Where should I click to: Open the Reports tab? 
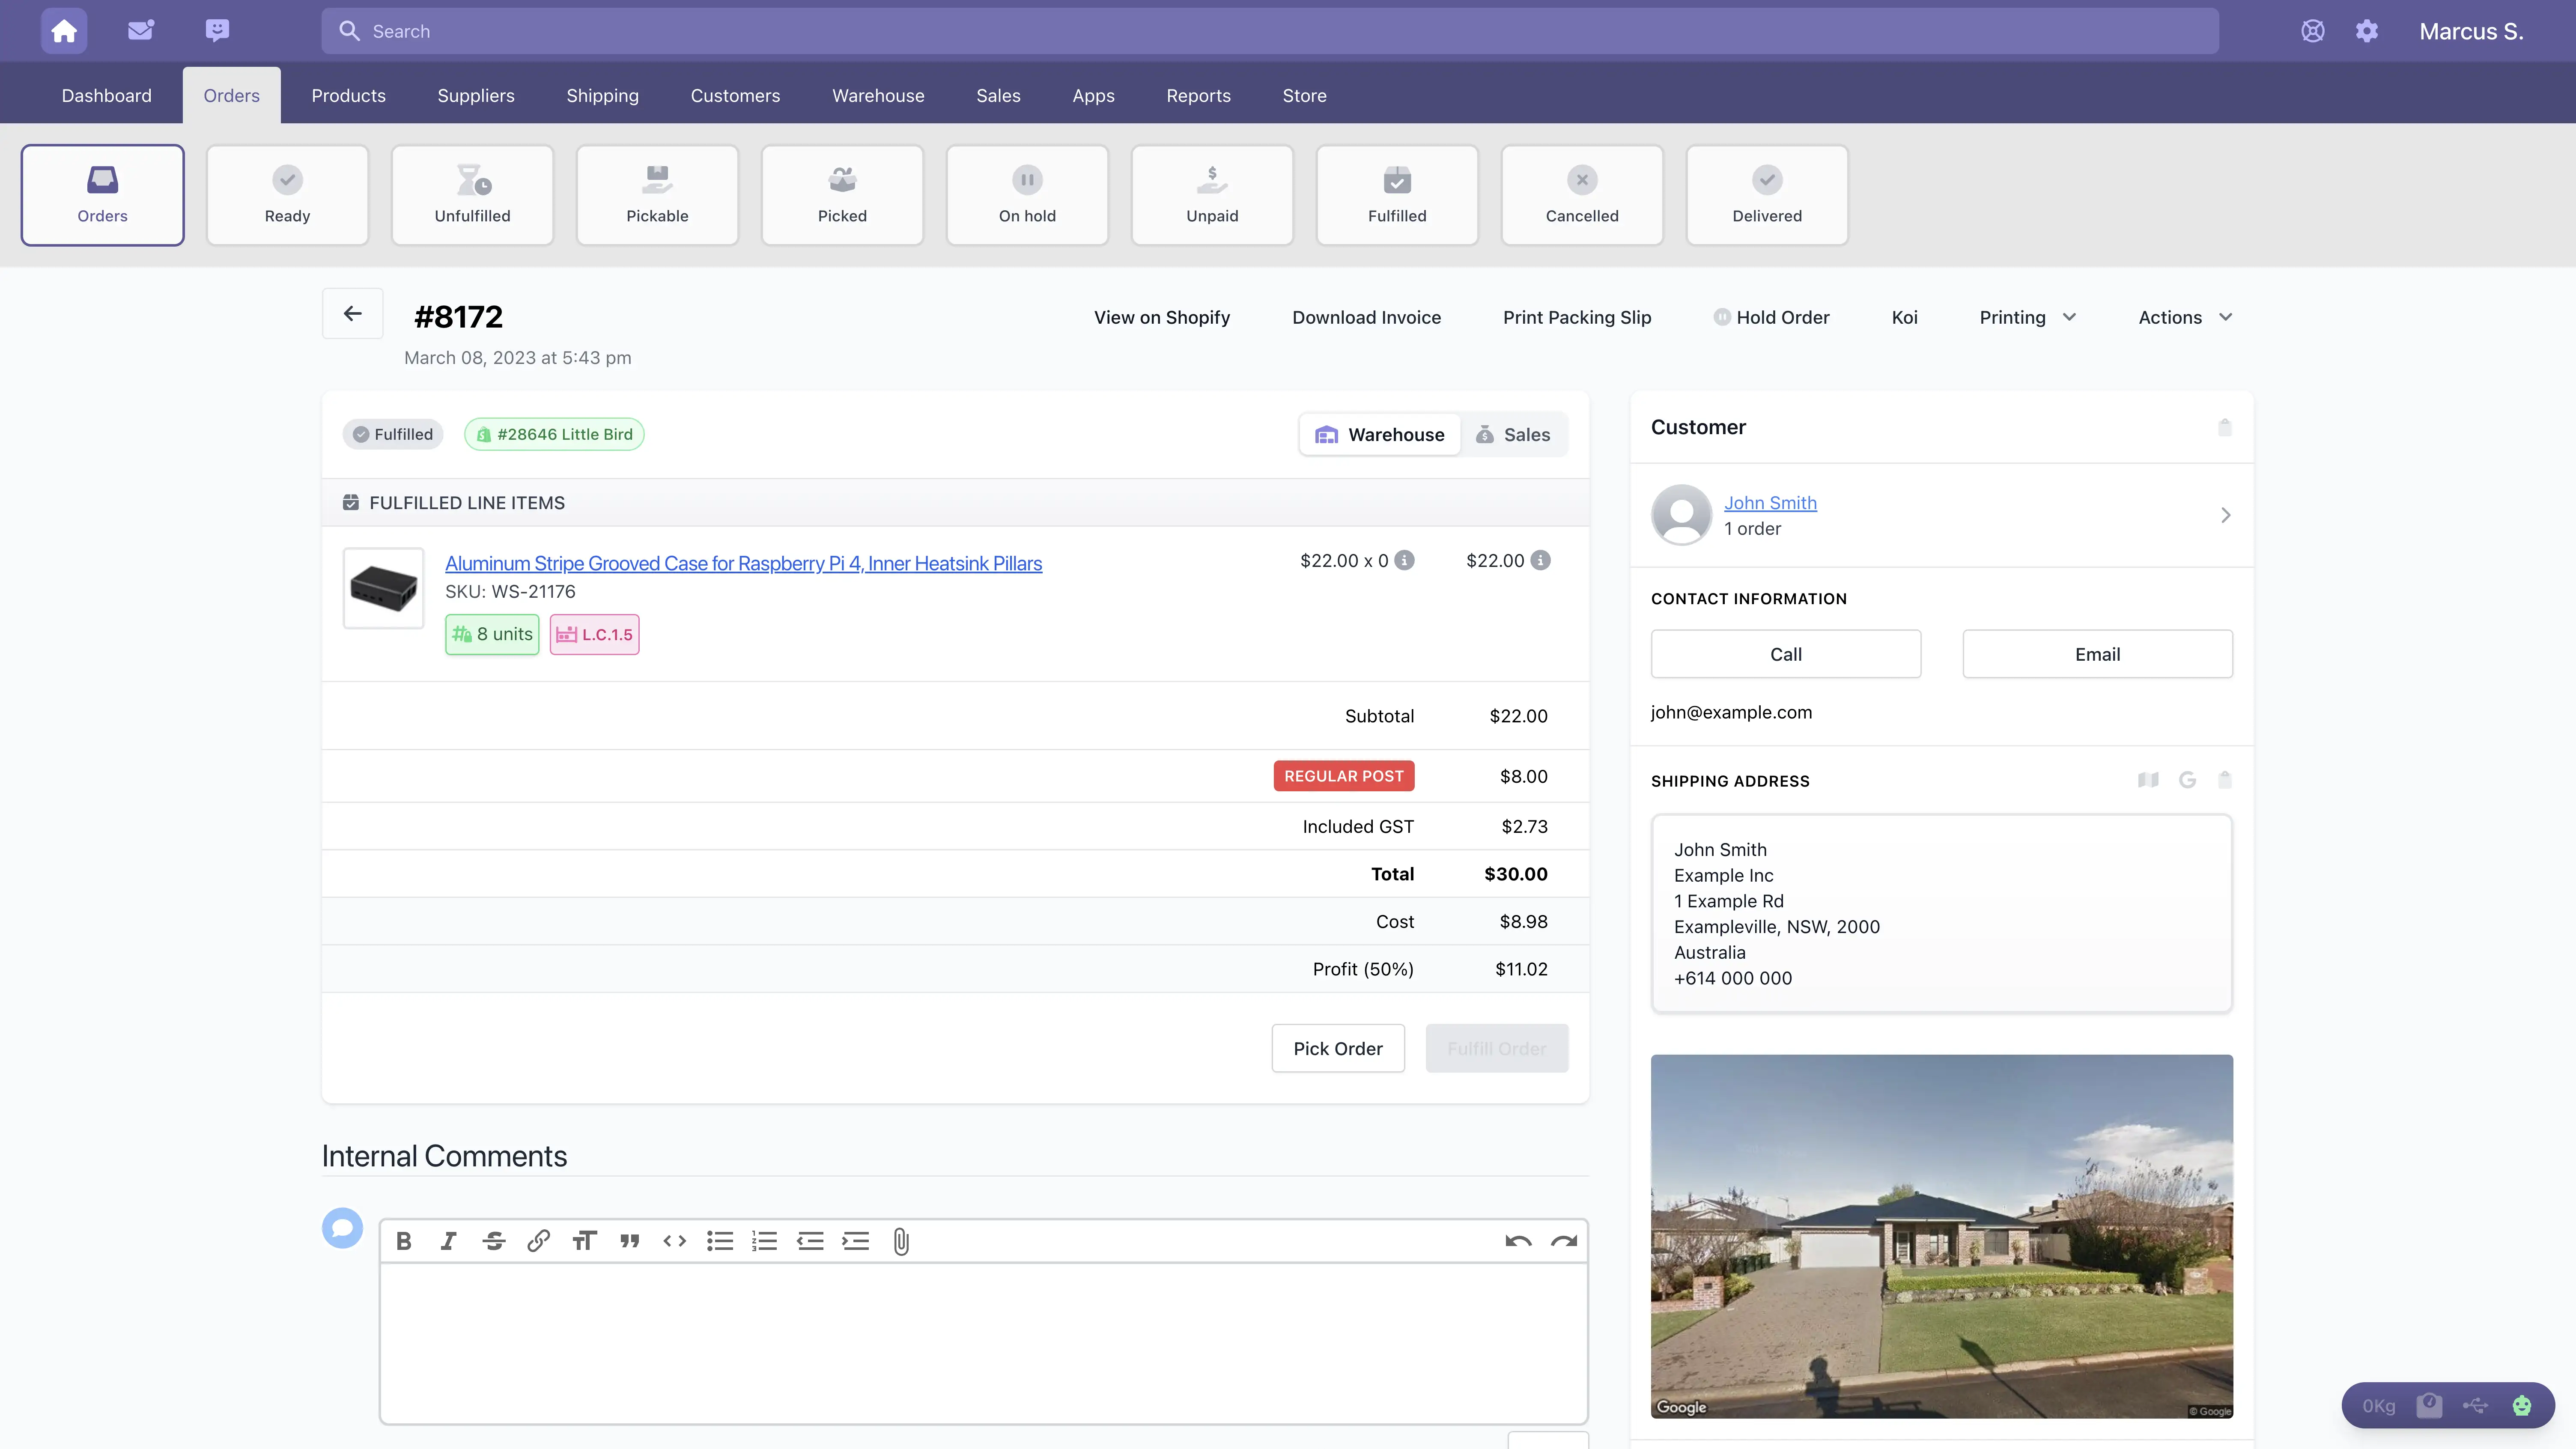click(1198, 95)
